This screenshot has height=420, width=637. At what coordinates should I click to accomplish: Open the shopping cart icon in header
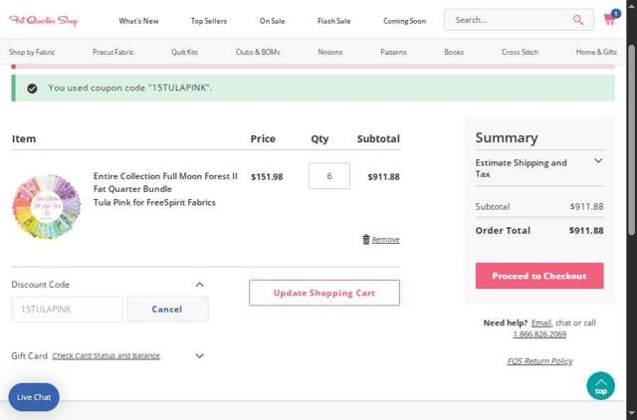pyautogui.click(x=611, y=18)
